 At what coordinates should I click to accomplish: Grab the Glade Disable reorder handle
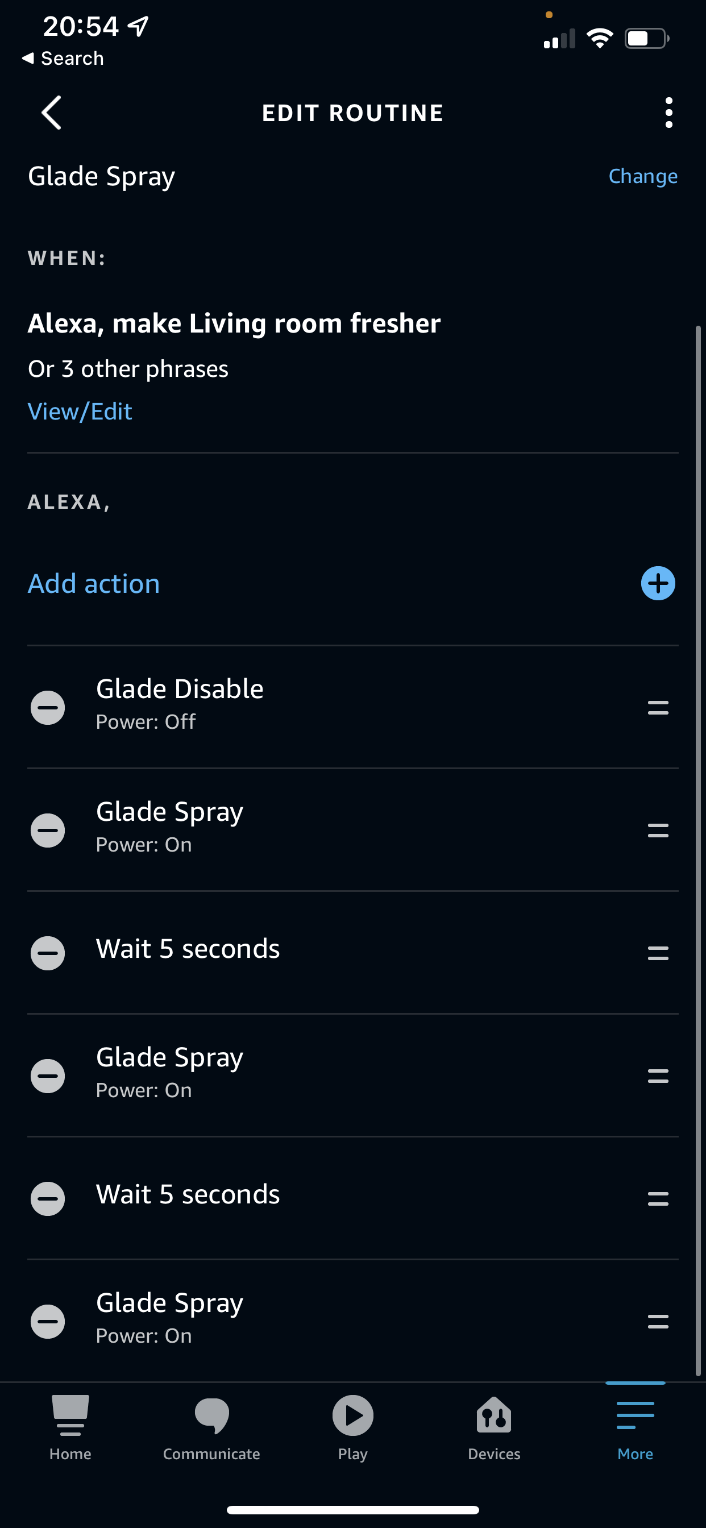coord(657,708)
